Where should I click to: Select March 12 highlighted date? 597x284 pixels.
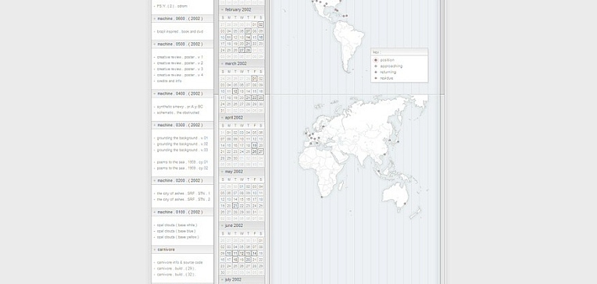pyautogui.click(x=235, y=91)
